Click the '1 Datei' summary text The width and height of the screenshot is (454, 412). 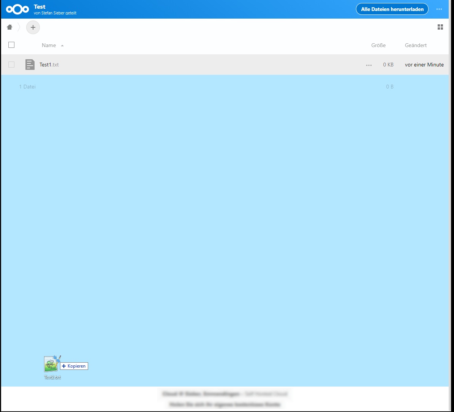[x=27, y=87]
